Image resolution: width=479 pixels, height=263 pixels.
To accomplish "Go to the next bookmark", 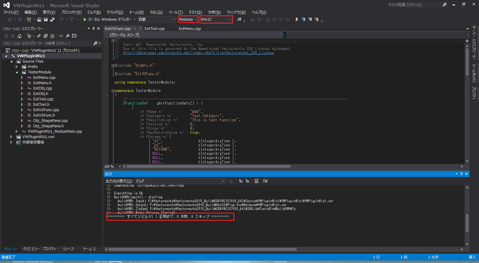I will coord(310,19).
